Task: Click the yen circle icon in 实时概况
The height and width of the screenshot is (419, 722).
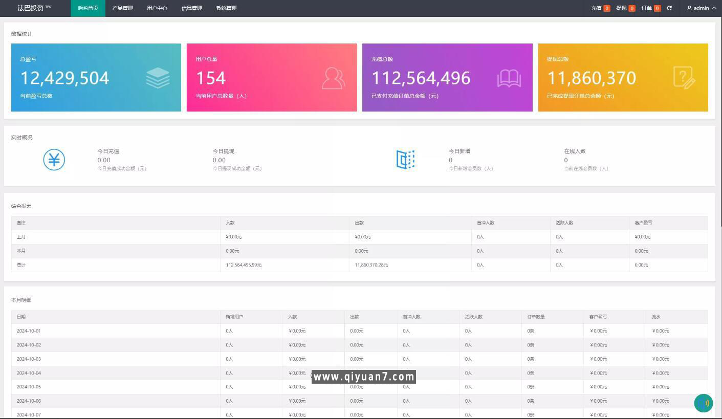Action: coord(54,160)
